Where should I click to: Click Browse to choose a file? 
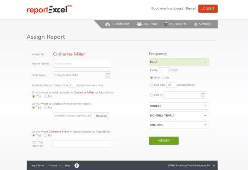point(101,116)
